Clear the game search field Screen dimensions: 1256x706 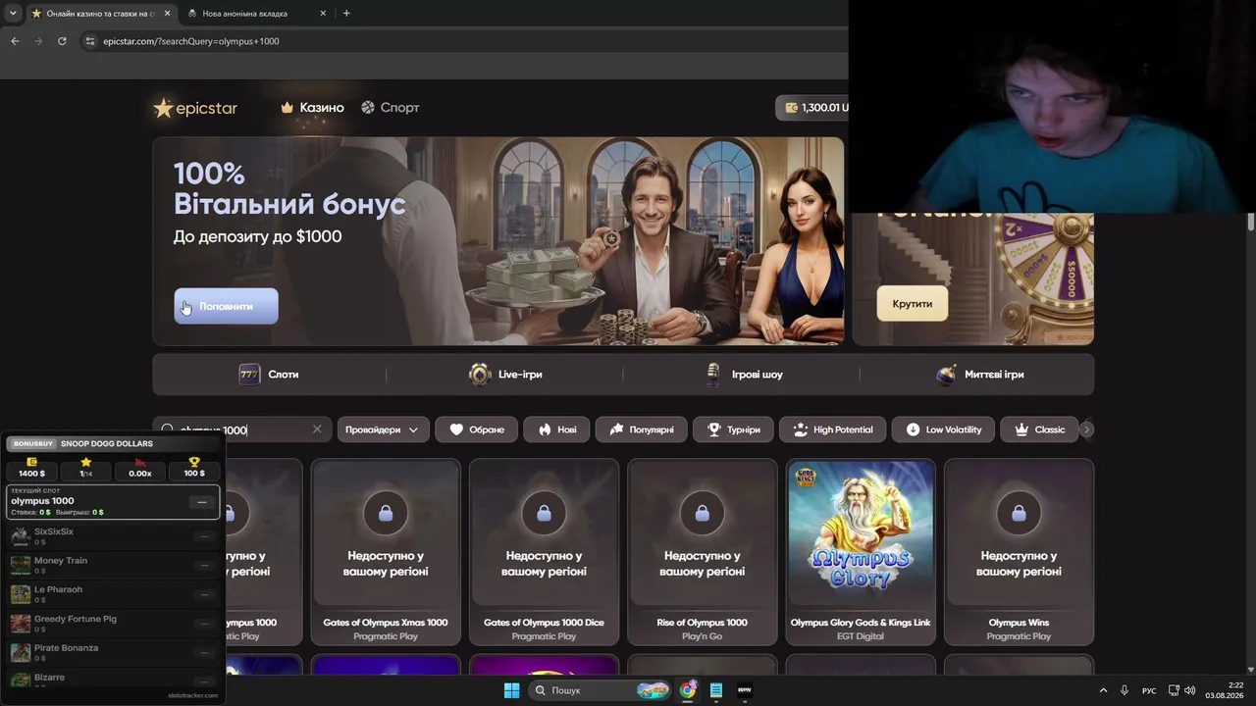pyautogui.click(x=317, y=429)
